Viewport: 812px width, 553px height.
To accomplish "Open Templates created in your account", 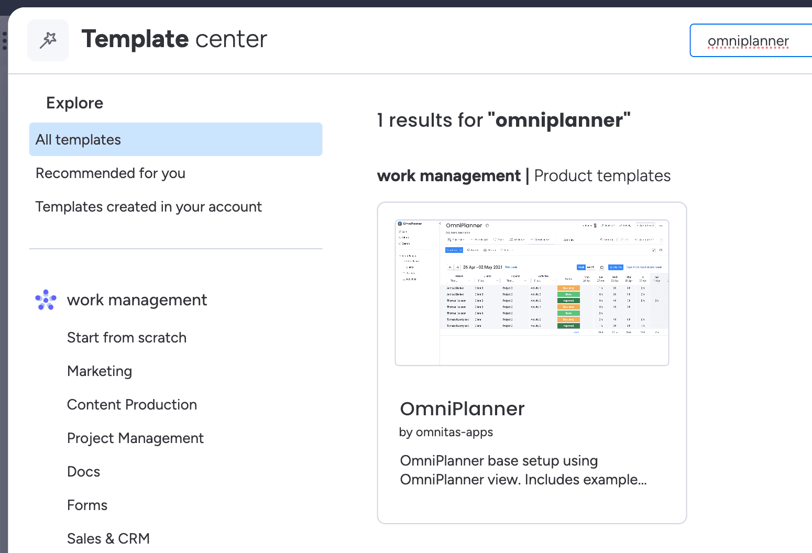I will (x=148, y=207).
